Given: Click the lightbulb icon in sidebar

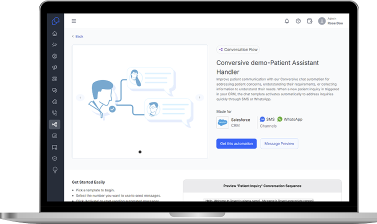Looking at the screenshot, I should coord(54,169).
